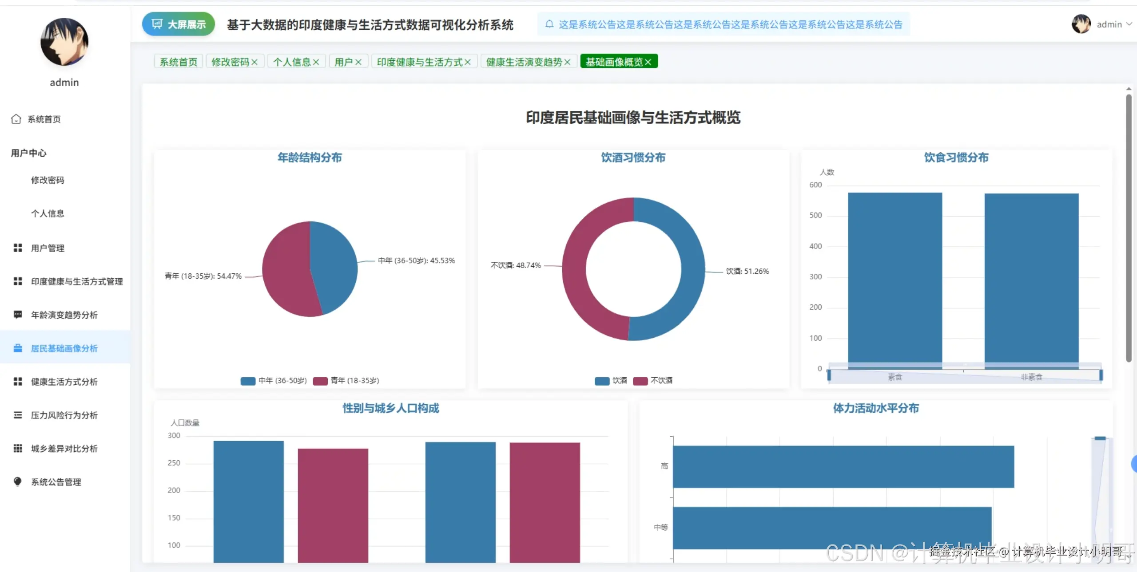Switch to the 印度健康与生活方式 tab
Viewport: 1137px width, 572px height.
tap(419, 62)
